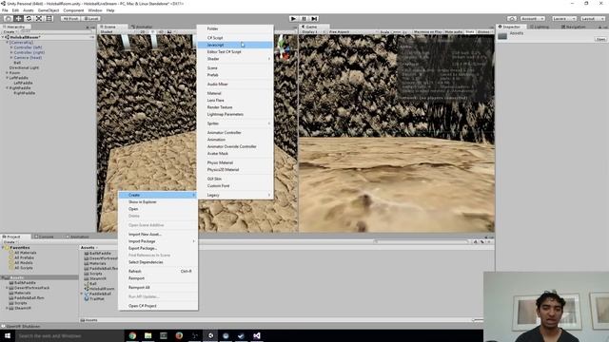Click Import New Asset in context menu
Screen dimensions: 609x342
point(158,235)
